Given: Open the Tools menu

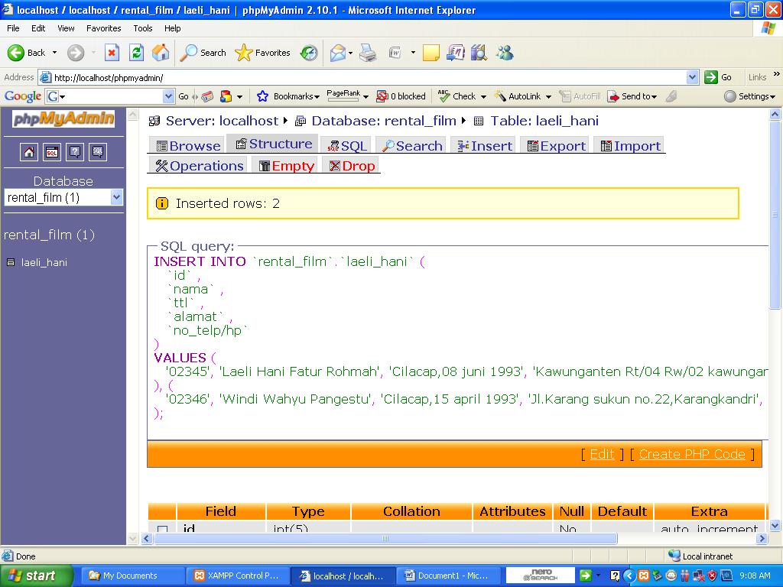Looking at the screenshot, I should [143, 28].
